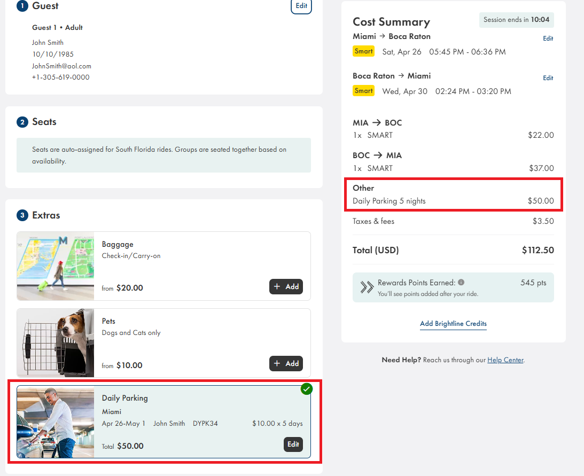584x476 pixels.
Task: Click the info icon beside Rewards Points Earned
Action: (461, 283)
